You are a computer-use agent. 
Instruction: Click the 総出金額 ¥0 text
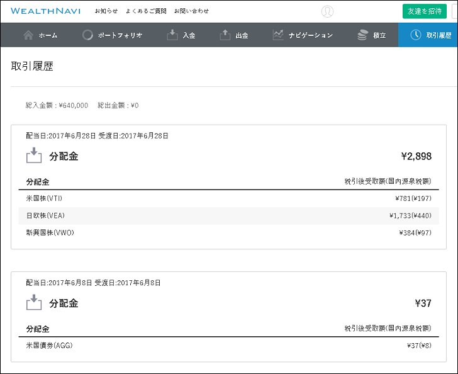[118, 105]
